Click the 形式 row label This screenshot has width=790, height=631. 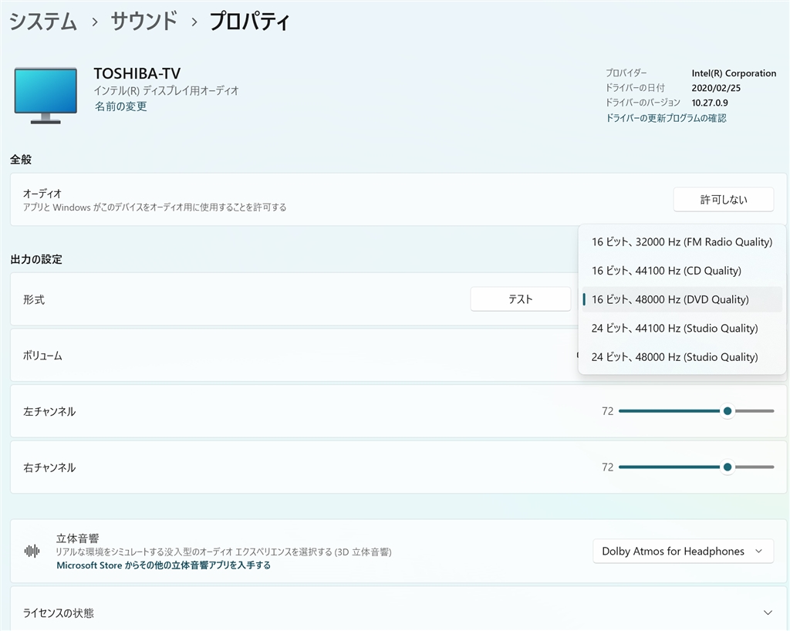34,299
